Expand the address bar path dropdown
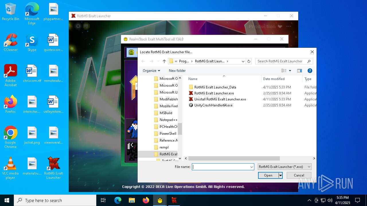367x206 pixels. pyautogui.click(x=243, y=61)
